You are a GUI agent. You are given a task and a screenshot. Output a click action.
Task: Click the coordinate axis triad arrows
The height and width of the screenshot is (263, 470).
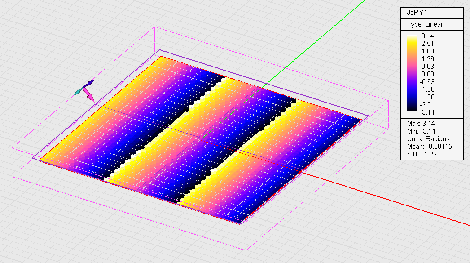(85, 90)
